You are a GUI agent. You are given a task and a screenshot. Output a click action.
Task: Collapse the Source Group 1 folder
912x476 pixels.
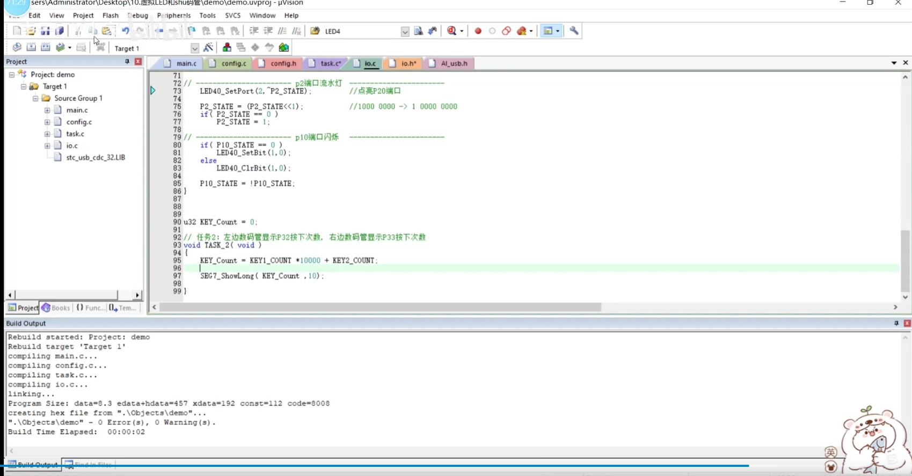tap(35, 99)
